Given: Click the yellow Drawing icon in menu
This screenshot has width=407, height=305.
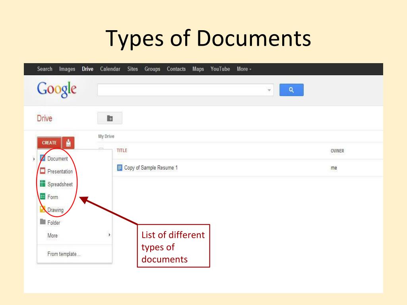Looking at the screenshot, I should point(43,209).
